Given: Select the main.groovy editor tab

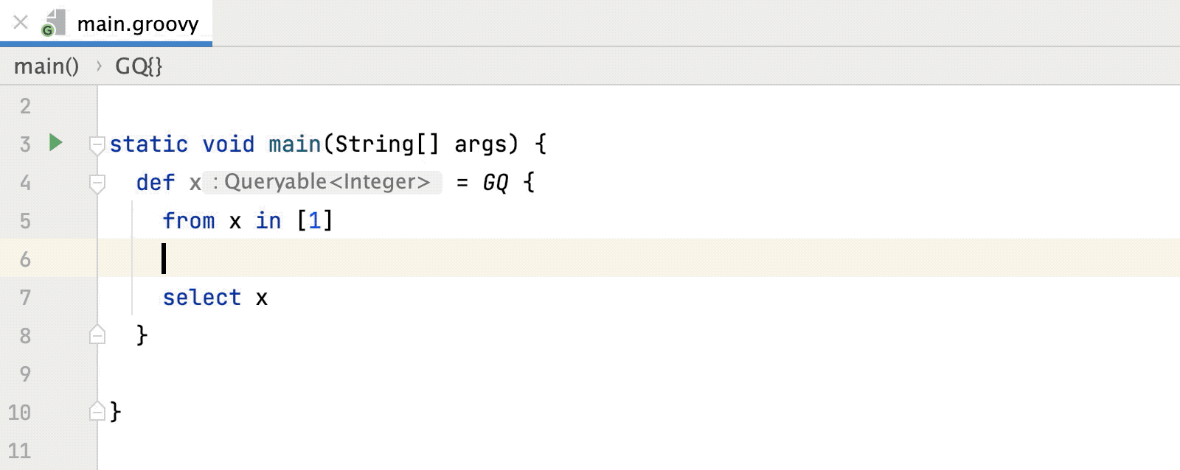Looking at the screenshot, I should tap(137, 22).
